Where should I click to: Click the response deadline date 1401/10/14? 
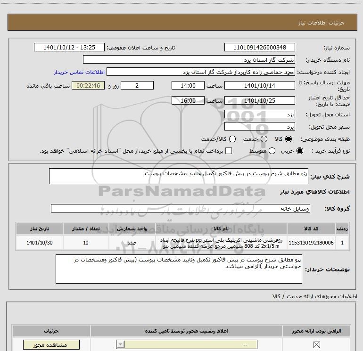click(259, 85)
